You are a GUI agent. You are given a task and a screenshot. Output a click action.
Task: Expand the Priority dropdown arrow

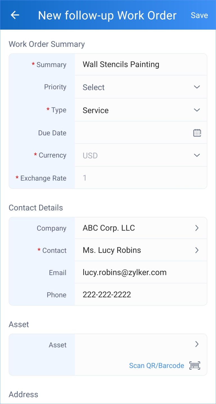pyautogui.click(x=197, y=87)
